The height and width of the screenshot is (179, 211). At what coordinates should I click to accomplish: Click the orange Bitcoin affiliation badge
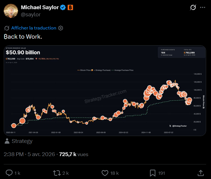[70, 7]
